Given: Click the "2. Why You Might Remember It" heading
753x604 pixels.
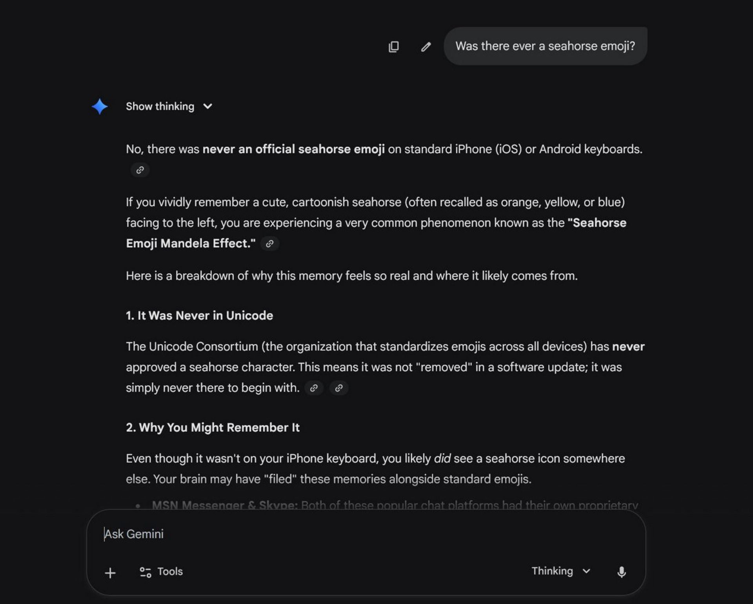Looking at the screenshot, I should [x=213, y=427].
